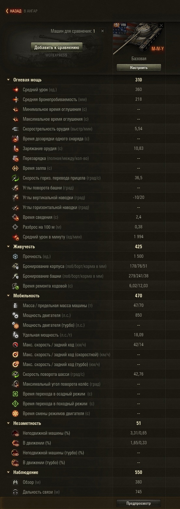This screenshot has height=509, width=180.
Task: Click the Средний урон damage icon
Action: pos(16,89)
